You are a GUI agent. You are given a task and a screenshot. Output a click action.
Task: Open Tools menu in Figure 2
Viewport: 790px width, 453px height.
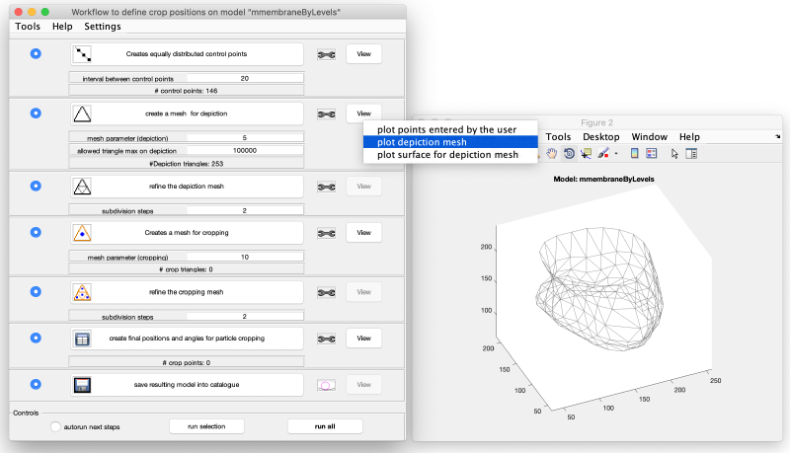[558, 137]
